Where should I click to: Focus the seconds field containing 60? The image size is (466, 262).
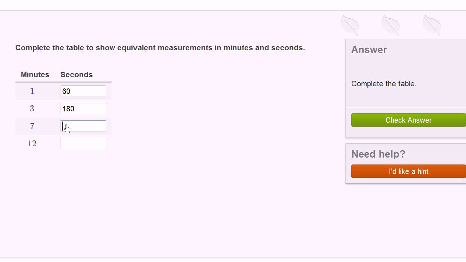[x=83, y=91]
